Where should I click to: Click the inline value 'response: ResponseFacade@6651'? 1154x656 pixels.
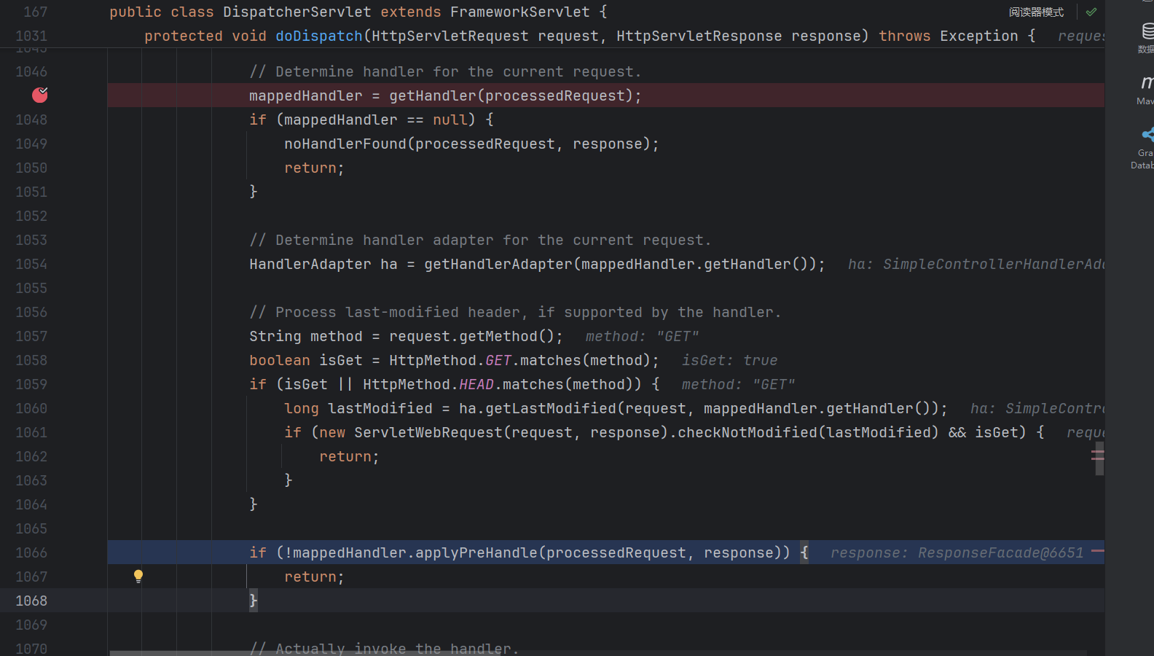[957, 552]
